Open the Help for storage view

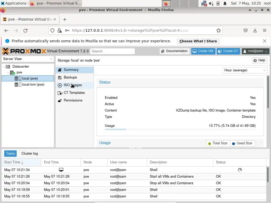tap(259, 60)
